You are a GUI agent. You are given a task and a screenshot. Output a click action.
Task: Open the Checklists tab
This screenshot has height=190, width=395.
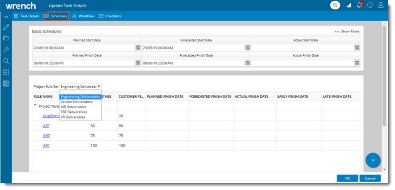pos(110,16)
